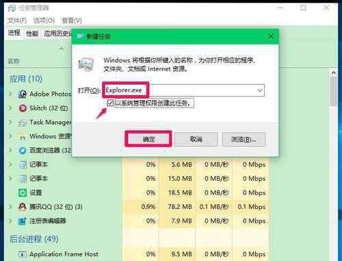Maximize the Task Manager window
This screenshot has width=342, height=261.
(x=303, y=8)
